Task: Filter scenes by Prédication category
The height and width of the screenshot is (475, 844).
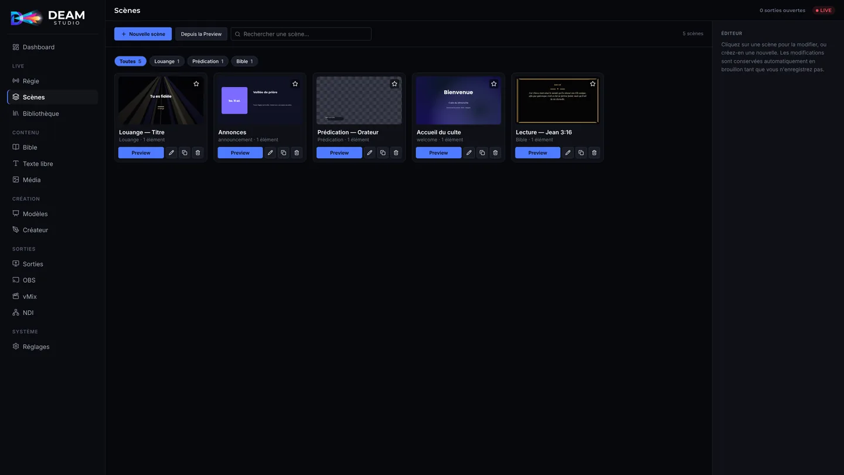Action: [x=208, y=61]
